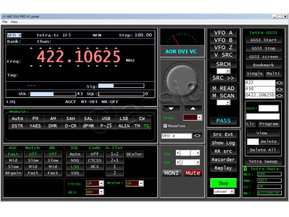Click the GSSI screen button
289x217 pixels.
point(264,57)
